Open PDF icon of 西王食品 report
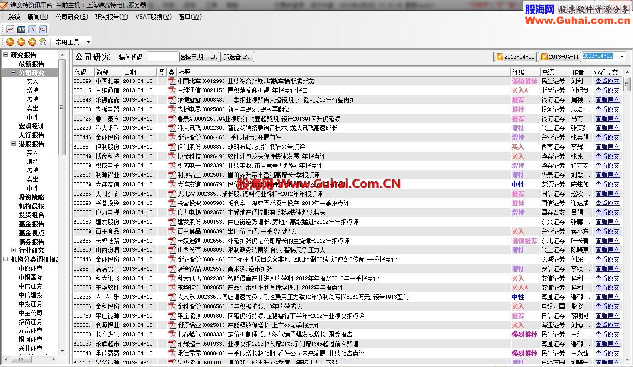This screenshot has height=367, width=633. pyautogui.click(x=172, y=231)
